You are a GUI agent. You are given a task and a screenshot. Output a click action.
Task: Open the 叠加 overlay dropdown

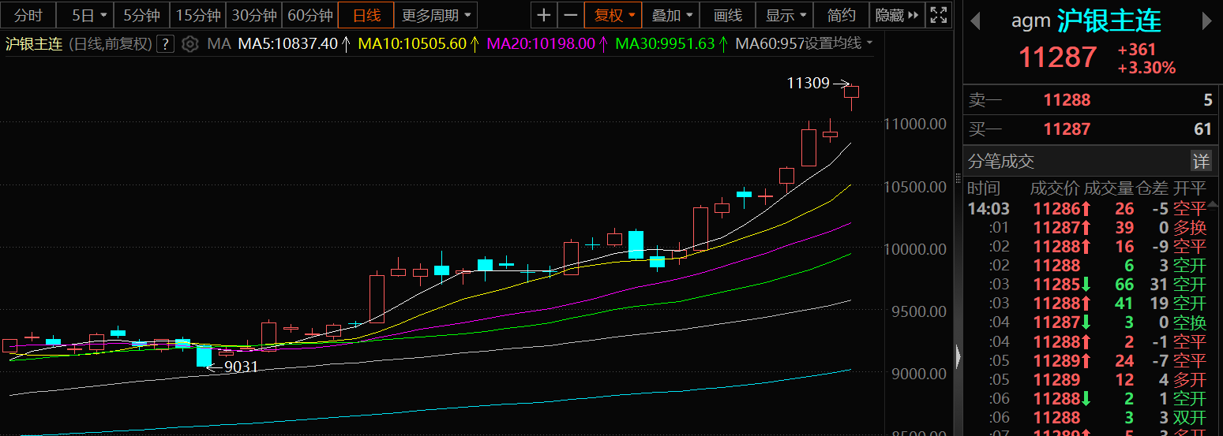pos(671,15)
